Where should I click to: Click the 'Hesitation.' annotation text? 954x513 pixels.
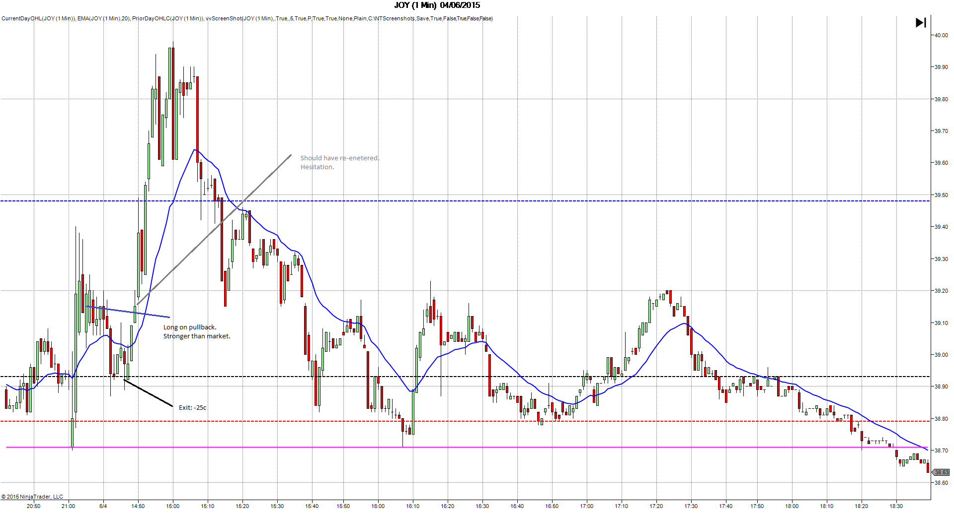tap(317, 167)
